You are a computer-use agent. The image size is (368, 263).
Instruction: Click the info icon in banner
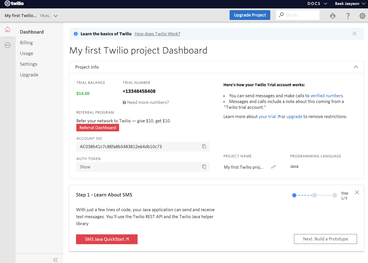76,34
